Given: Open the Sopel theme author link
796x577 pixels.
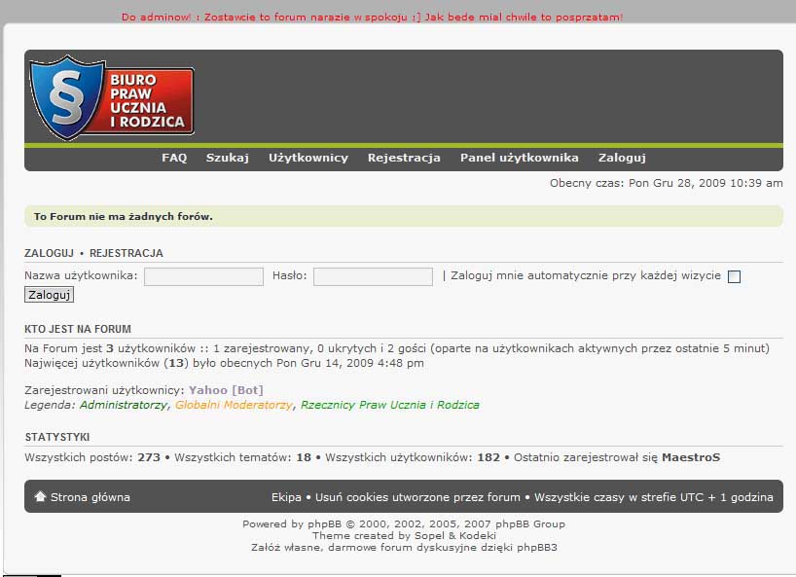Looking at the screenshot, I should click(x=429, y=535).
